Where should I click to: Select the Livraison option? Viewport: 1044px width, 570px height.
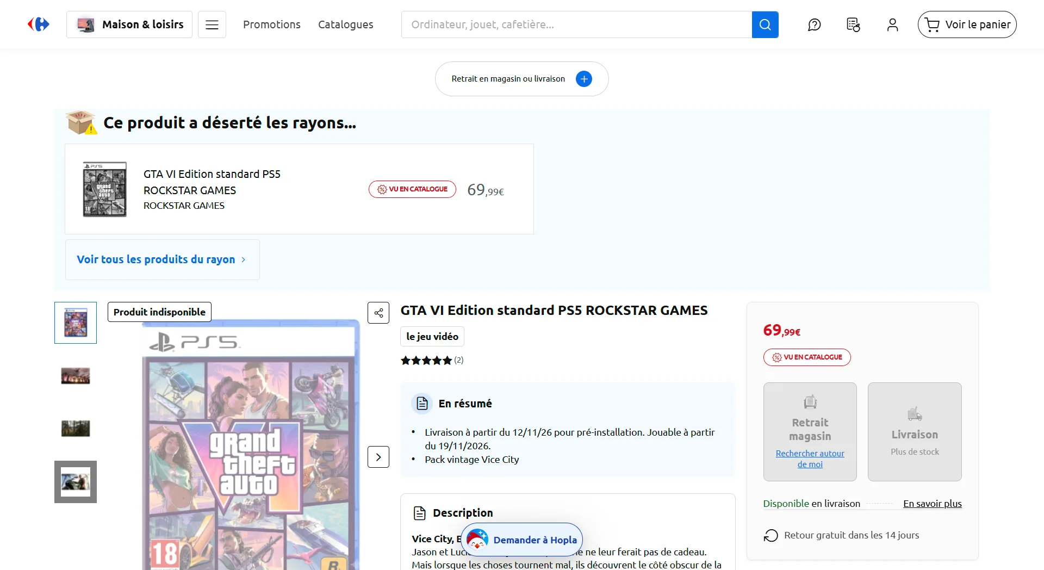coord(915,432)
